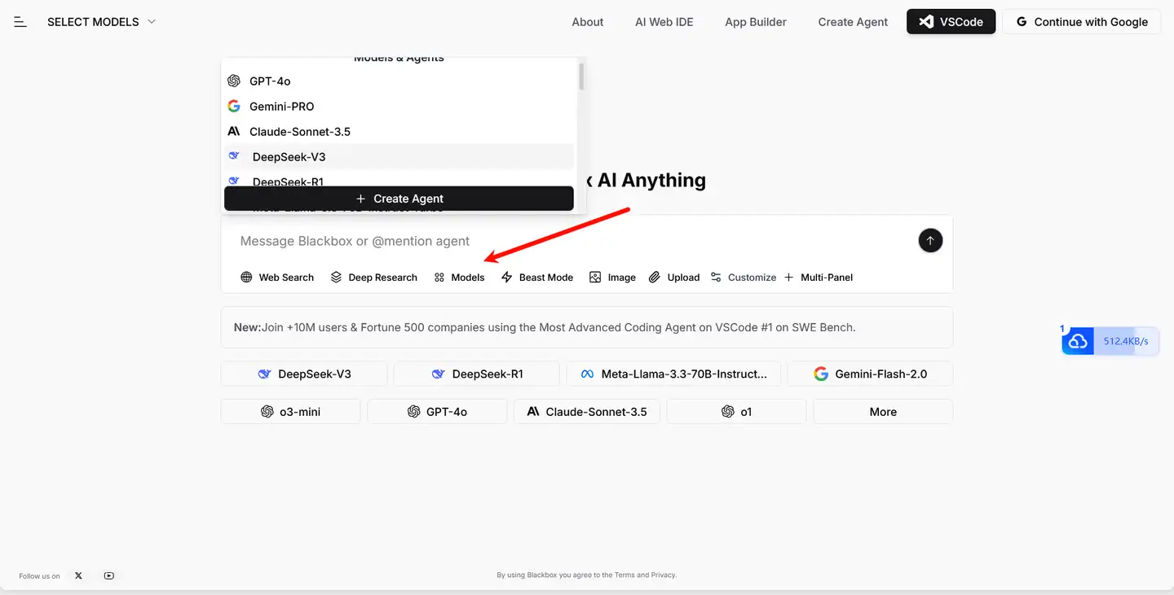Image resolution: width=1174 pixels, height=595 pixels.
Task: Expand the SELECT MODELS dropdown
Action: [101, 22]
